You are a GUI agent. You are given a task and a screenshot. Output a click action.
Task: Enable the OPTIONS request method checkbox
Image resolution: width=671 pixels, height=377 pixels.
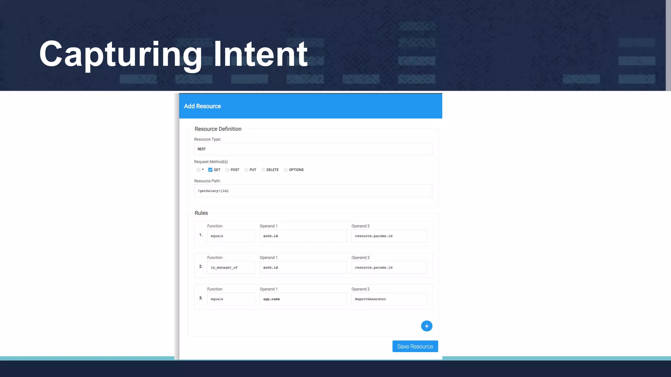tap(286, 170)
